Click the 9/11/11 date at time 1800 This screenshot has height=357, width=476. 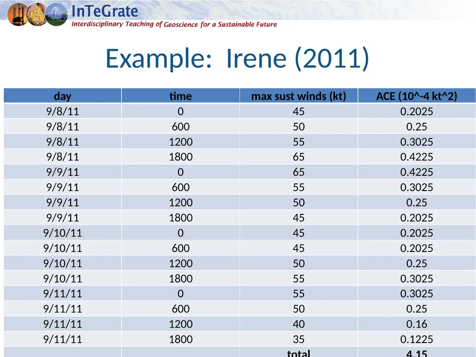coord(63,339)
